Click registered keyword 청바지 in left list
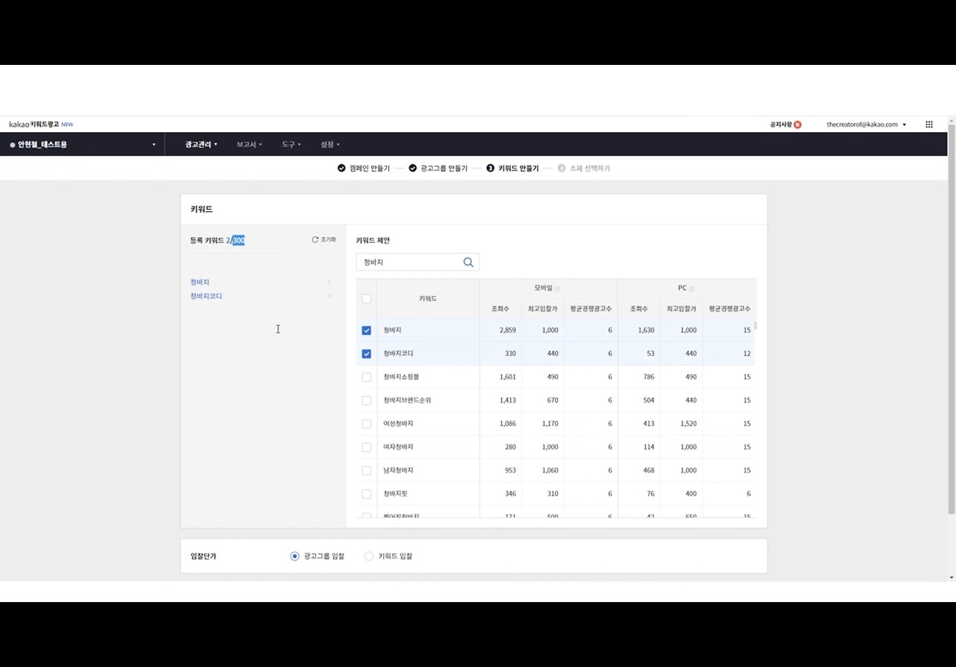This screenshot has height=667, width=956. [x=199, y=282]
